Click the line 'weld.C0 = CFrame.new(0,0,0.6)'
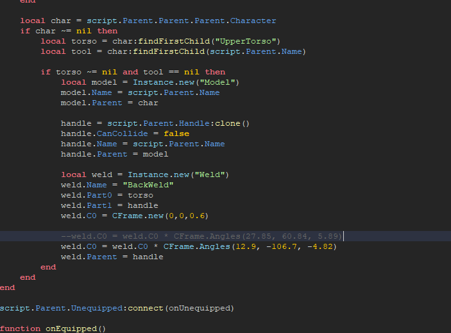Image resolution: width=451 pixels, height=333 pixels. click(134, 216)
